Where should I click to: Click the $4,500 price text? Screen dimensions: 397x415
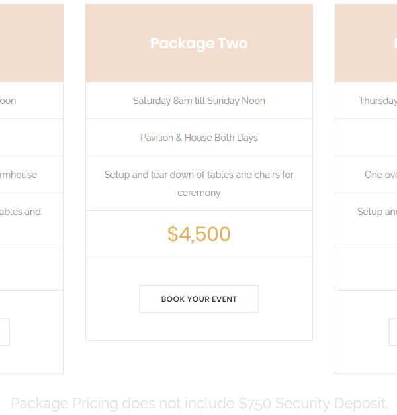(x=199, y=234)
